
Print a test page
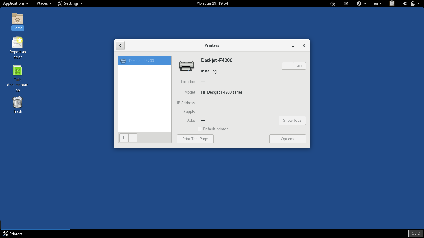click(x=195, y=139)
